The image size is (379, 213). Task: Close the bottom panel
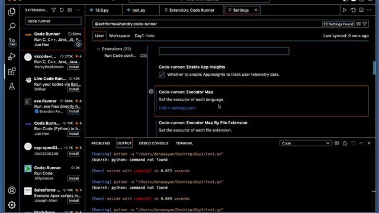click(x=369, y=143)
